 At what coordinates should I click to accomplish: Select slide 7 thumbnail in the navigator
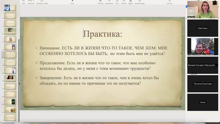pos(10,8)
